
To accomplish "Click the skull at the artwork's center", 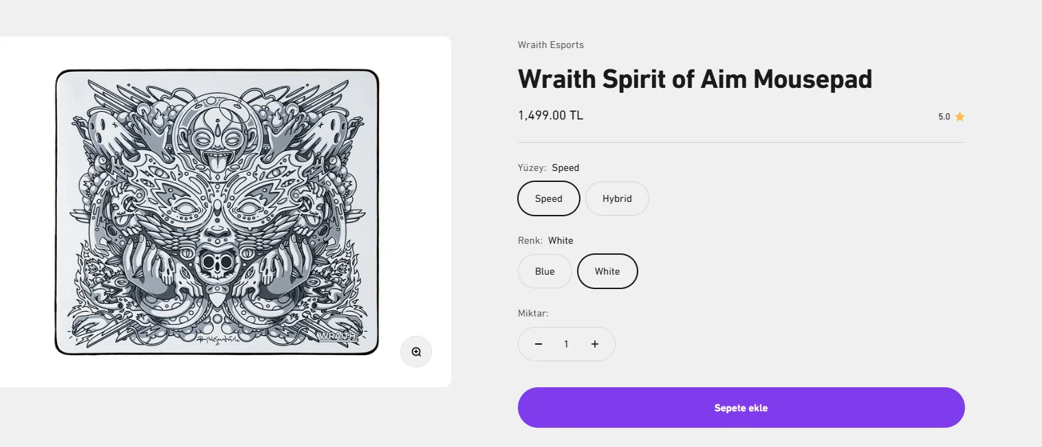I will point(217,261).
